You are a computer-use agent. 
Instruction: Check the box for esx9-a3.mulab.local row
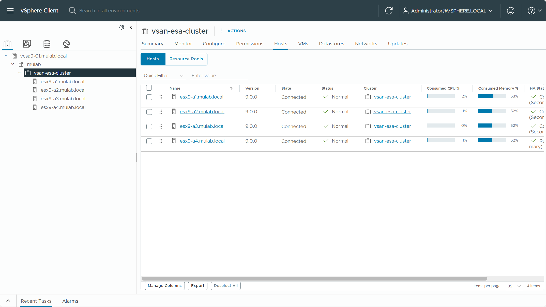click(149, 127)
